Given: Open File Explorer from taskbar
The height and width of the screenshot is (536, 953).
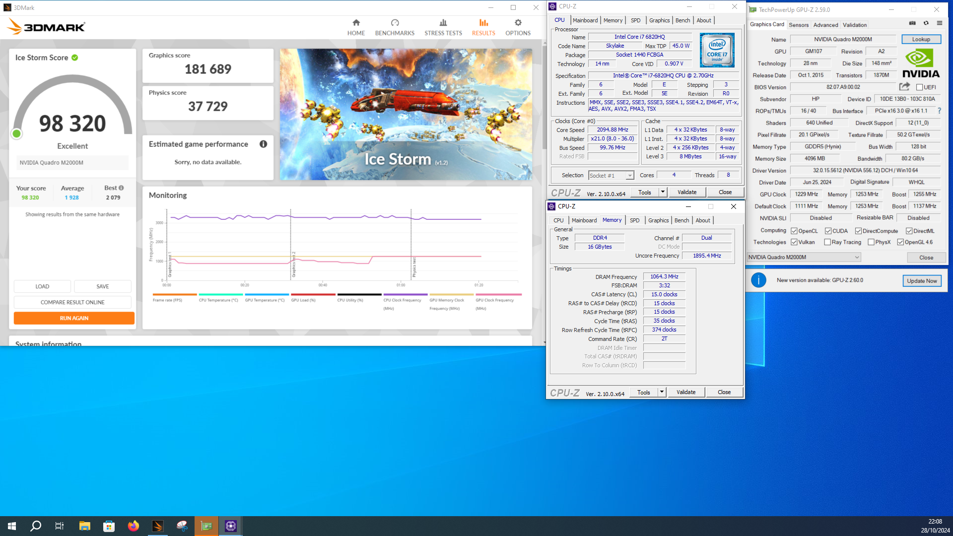Looking at the screenshot, I should click(84, 526).
